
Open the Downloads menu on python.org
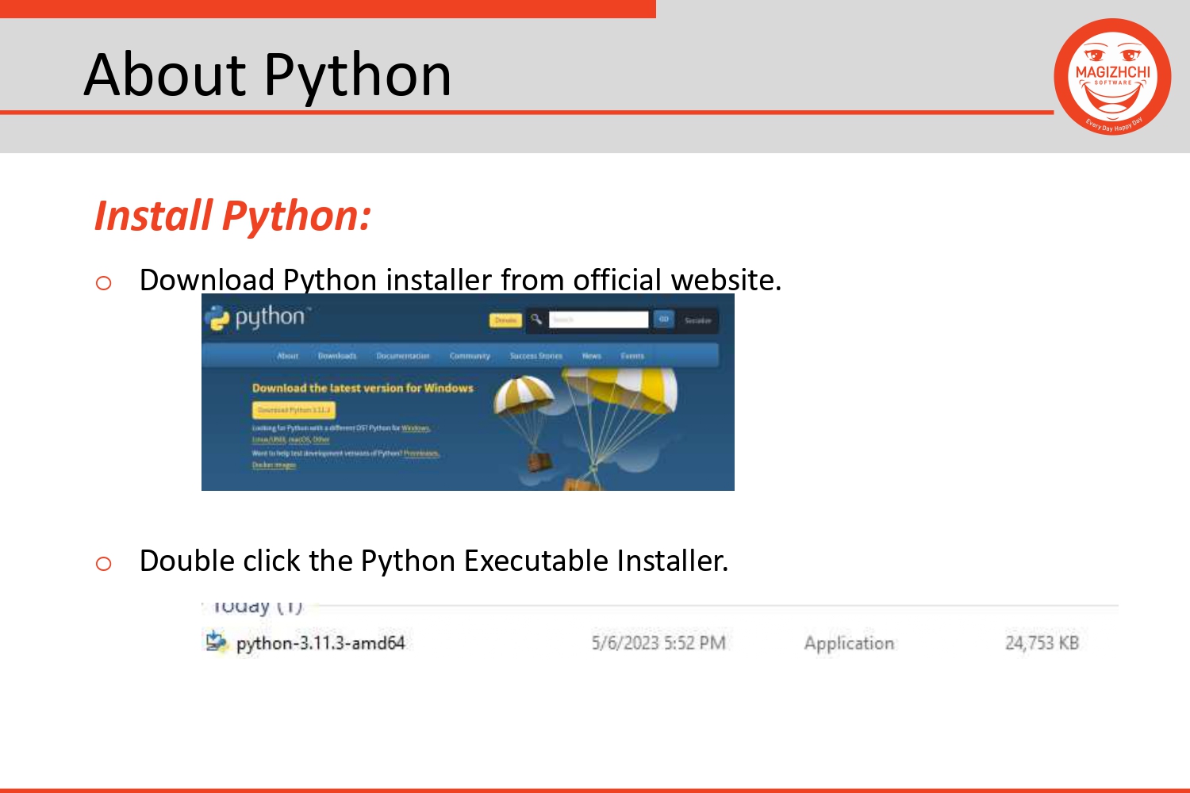(337, 356)
